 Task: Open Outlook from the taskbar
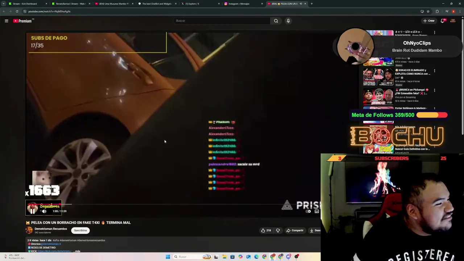click(x=248, y=257)
